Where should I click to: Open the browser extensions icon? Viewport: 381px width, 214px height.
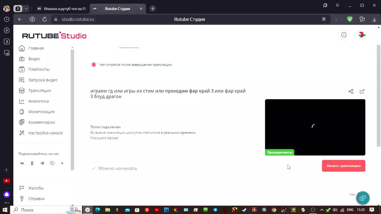coord(362,19)
